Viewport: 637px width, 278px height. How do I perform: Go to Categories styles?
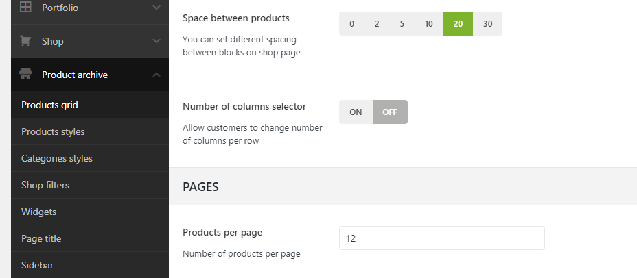click(57, 158)
